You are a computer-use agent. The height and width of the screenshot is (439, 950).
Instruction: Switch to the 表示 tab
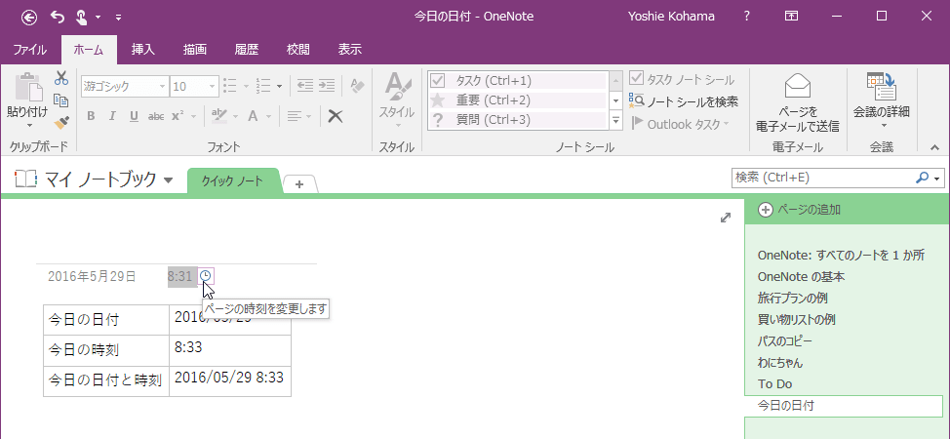tap(349, 50)
